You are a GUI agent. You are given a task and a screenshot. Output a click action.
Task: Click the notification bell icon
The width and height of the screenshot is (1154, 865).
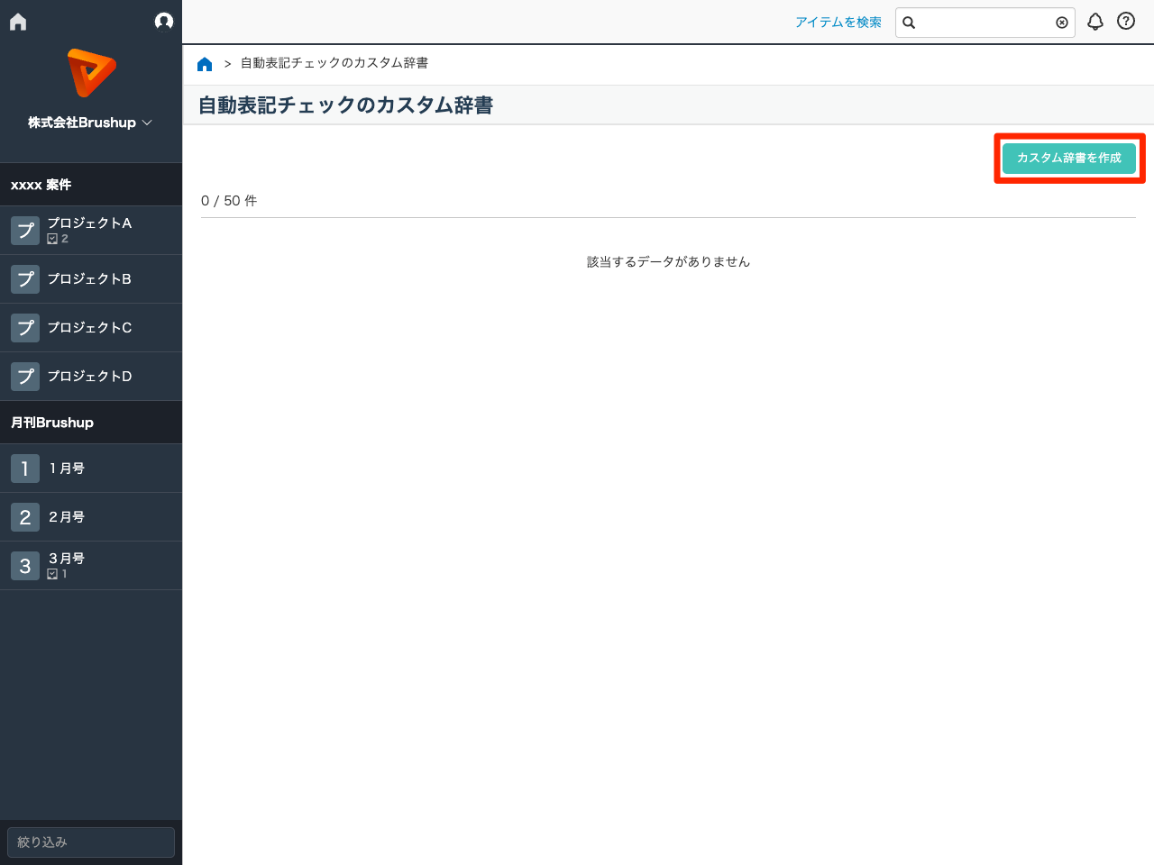(x=1095, y=22)
